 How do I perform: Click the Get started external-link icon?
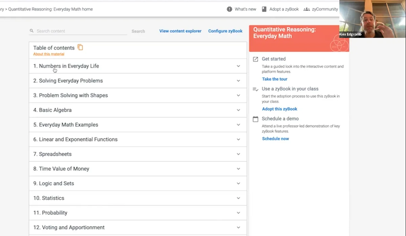255,59
